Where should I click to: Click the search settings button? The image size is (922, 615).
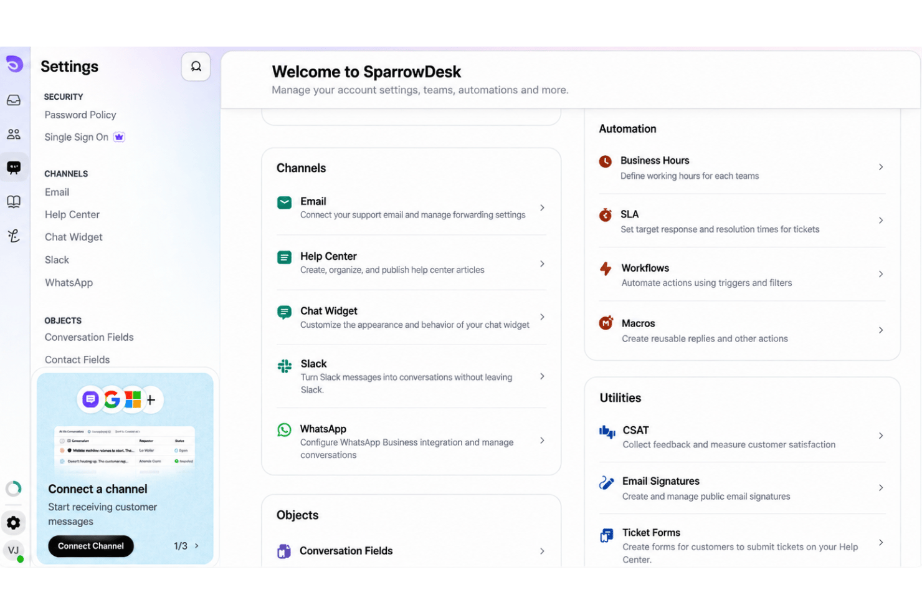(x=196, y=66)
